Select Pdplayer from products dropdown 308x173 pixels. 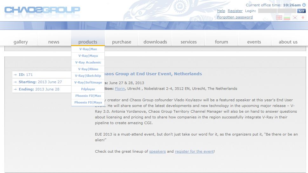point(88,89)
